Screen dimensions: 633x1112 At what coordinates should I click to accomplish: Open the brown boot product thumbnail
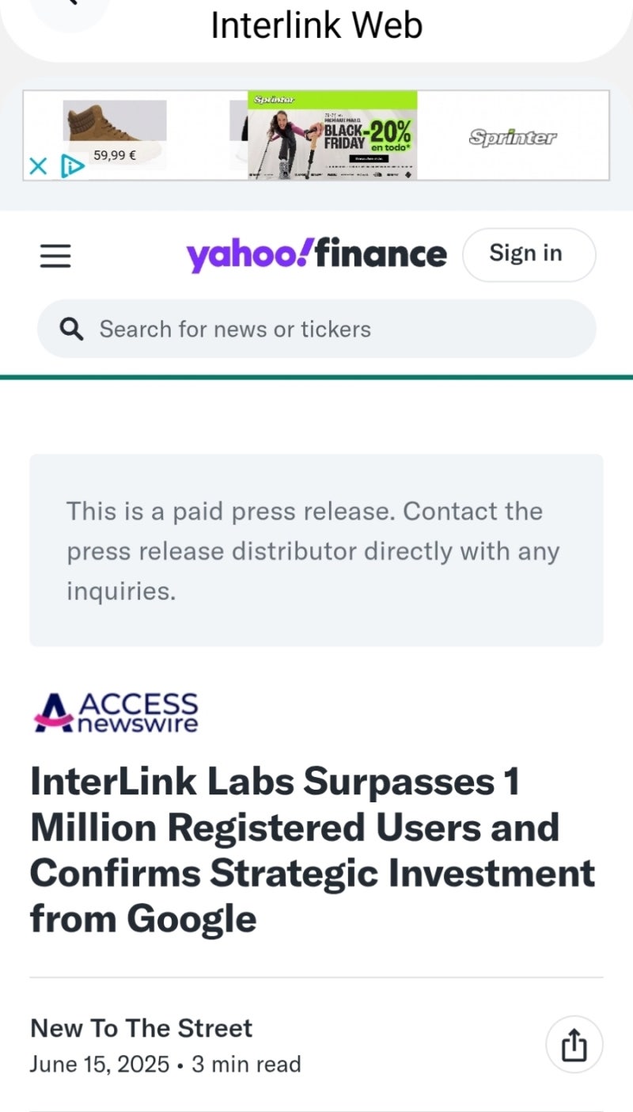[x=114, y=121]
